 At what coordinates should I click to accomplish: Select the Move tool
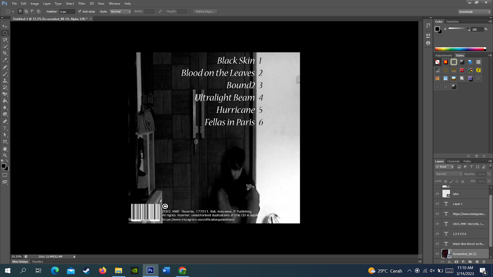(x=5, y=26)
